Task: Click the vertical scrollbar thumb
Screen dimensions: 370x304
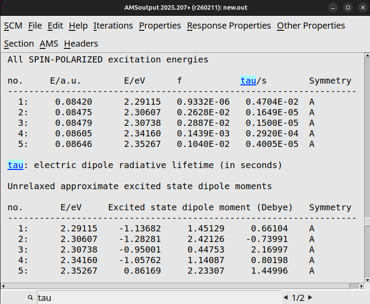Action: coord(367,221)
